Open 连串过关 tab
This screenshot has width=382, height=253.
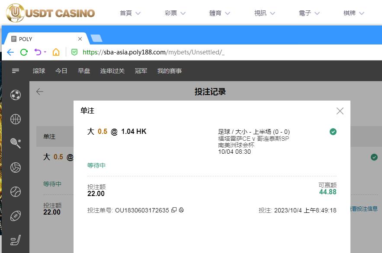pyautogui.click(x=112, y=71)
